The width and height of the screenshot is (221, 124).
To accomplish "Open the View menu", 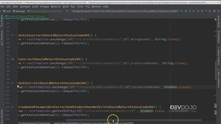I will click(15, 7).
